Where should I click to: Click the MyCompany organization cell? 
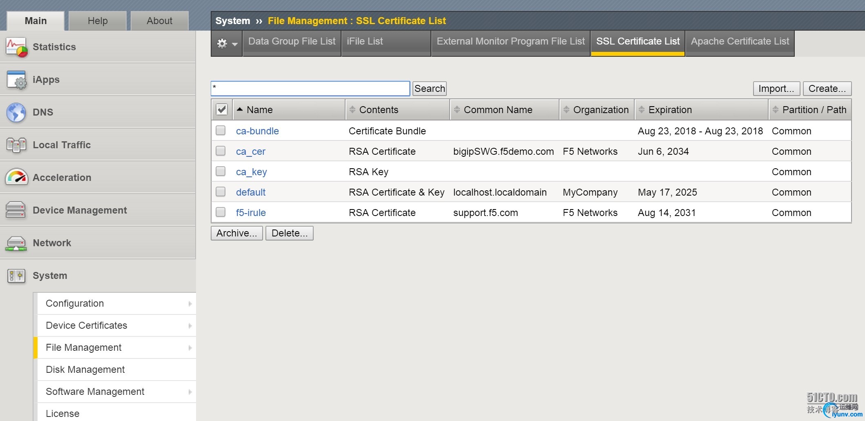[x=590, y=192]
